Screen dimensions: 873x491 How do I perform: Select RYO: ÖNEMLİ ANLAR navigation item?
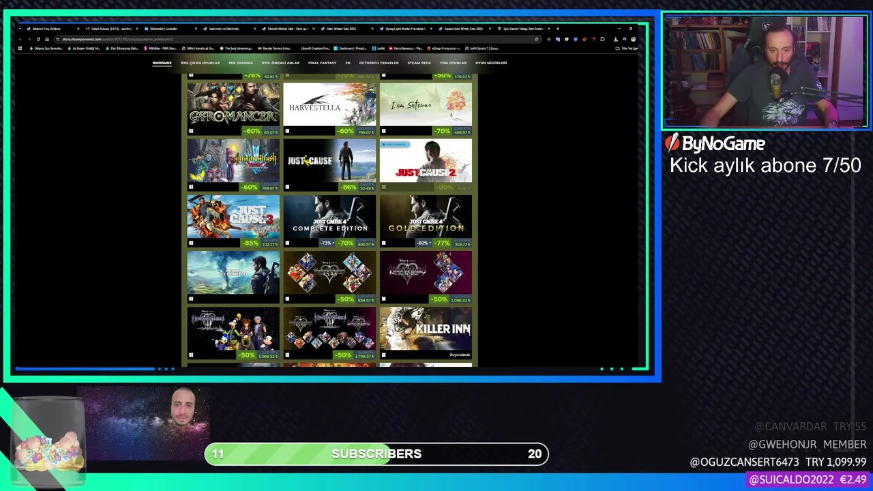tap(280, 63)
